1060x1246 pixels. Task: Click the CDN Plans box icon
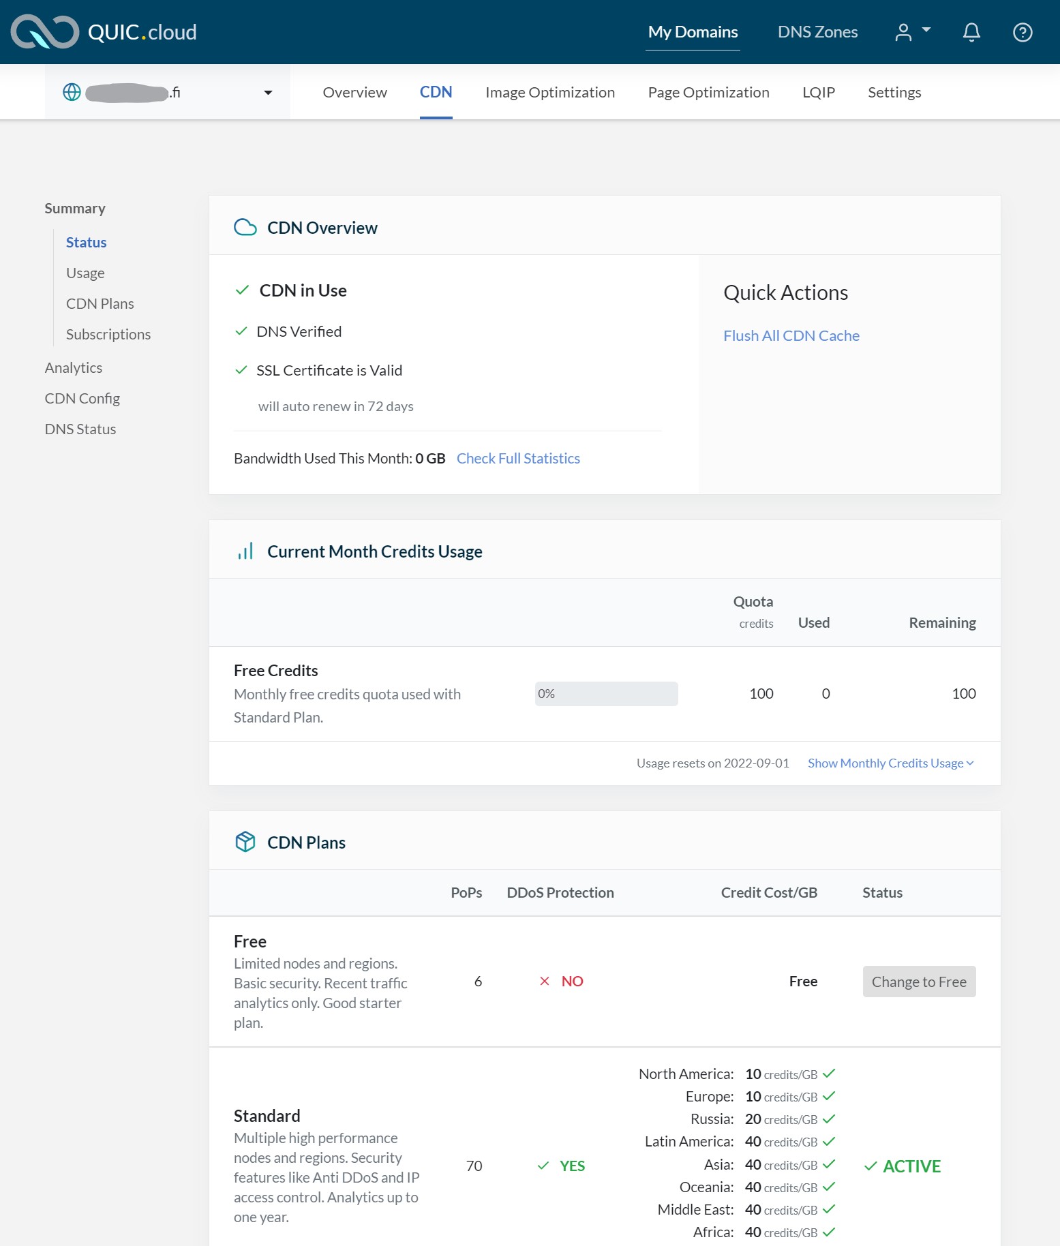click(245, 842)
